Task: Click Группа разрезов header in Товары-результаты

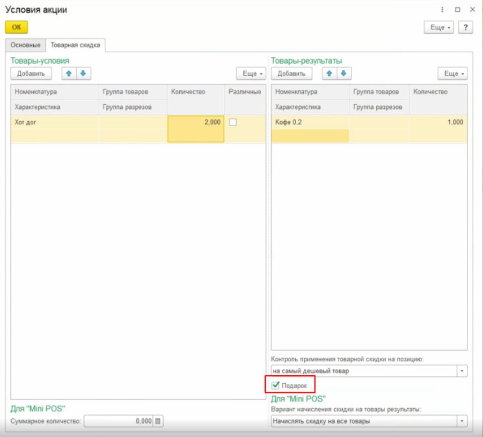Action: [379, 107]
